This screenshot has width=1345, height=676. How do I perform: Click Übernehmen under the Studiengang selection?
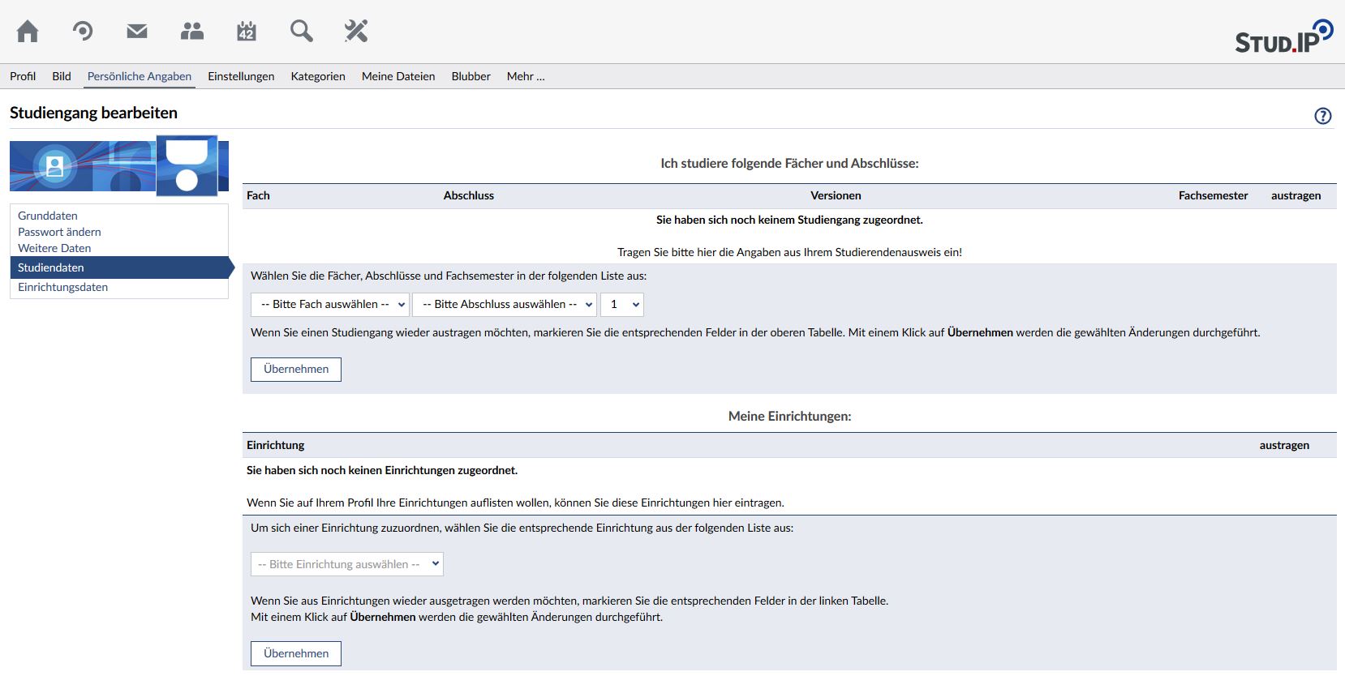[x=296, y=370]
